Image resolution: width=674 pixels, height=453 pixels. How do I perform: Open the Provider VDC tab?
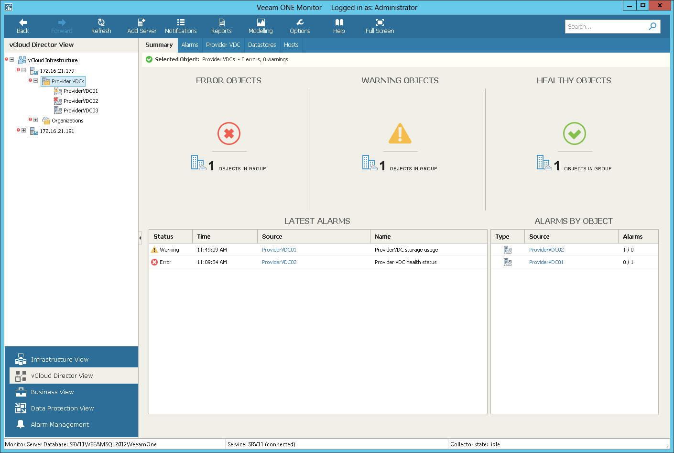click(x=223, y=45)
